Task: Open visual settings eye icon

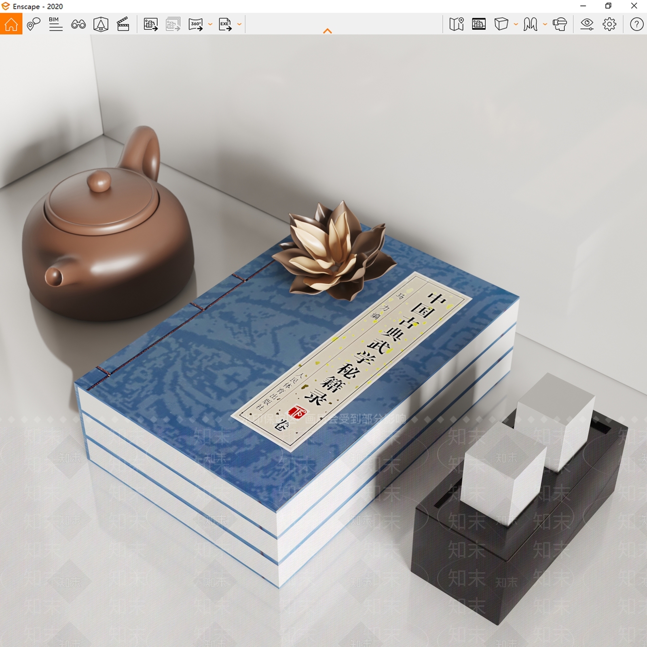Action: (587, 24)
